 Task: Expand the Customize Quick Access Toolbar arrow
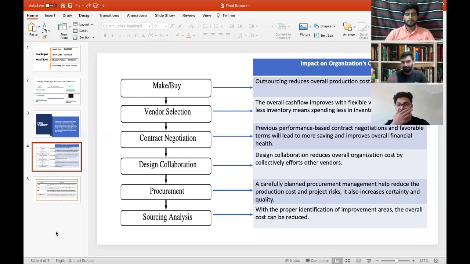103,5
